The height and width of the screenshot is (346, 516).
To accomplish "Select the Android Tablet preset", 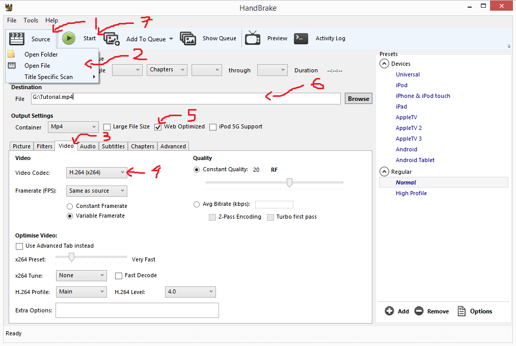I will point(415,160).
